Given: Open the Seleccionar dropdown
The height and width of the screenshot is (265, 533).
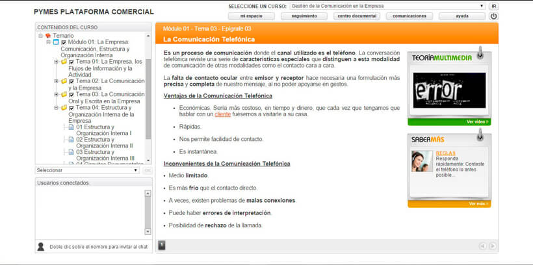Looking at the screenshot, I should (x=87, y=170).
